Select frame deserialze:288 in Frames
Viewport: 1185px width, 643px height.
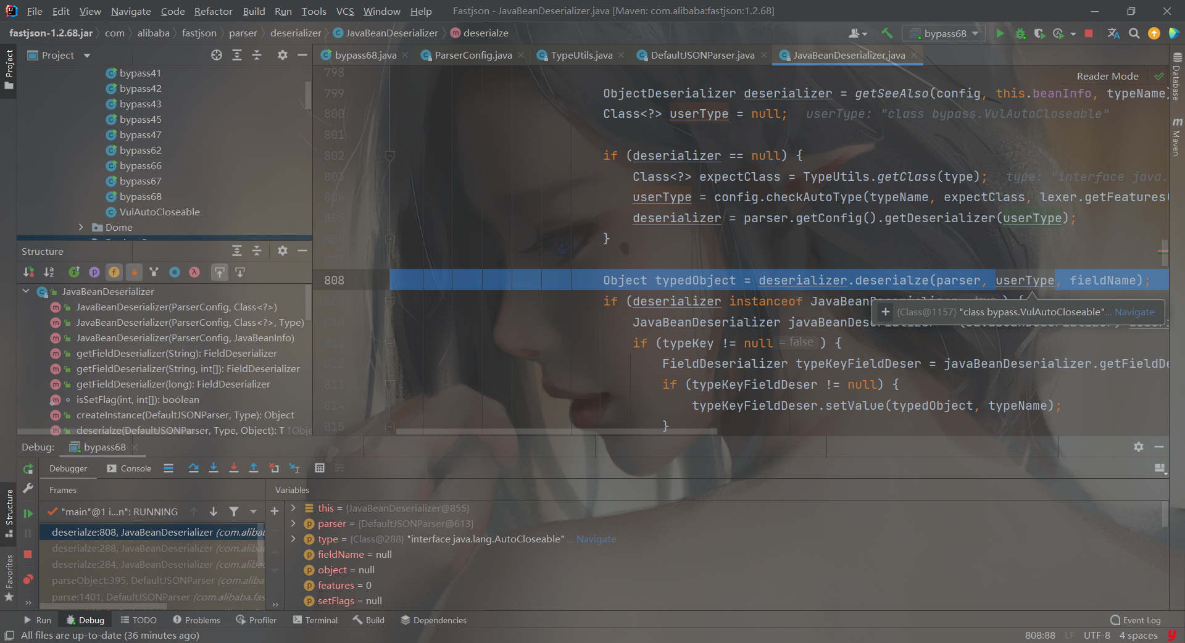click(x=152, y=548)
